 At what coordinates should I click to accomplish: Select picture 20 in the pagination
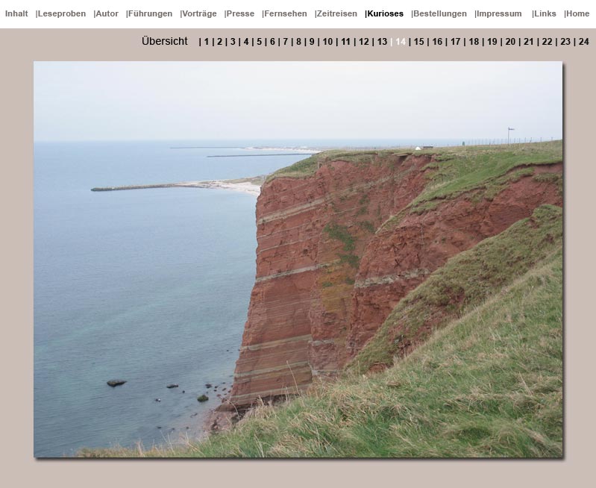pos(510,42)
